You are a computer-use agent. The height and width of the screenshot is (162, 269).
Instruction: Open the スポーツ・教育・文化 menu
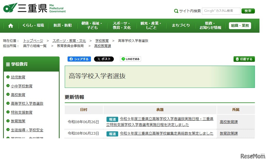coord(122,26)
